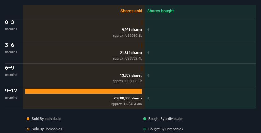Select the Bought By Individuals legend label
The height and width of the screenshot is (133, 261).
(x=165, y=119)
